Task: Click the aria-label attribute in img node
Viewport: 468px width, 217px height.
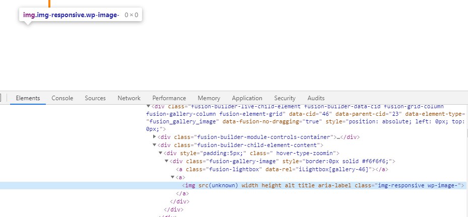Action: click(x=335, y=185)
